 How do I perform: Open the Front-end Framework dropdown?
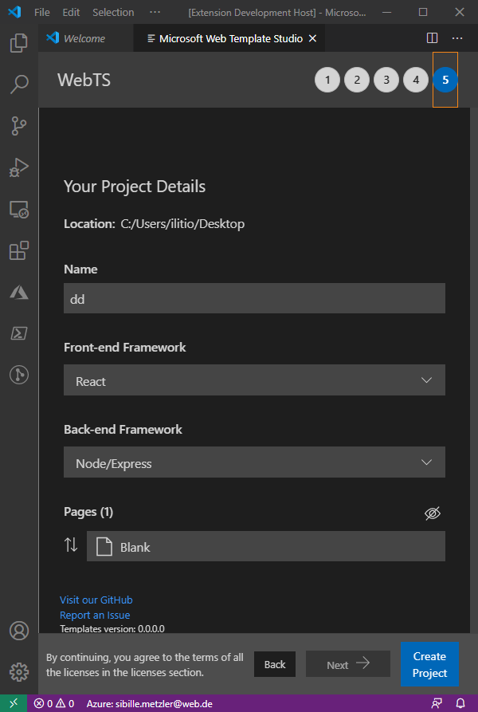[x=254, y=380]
